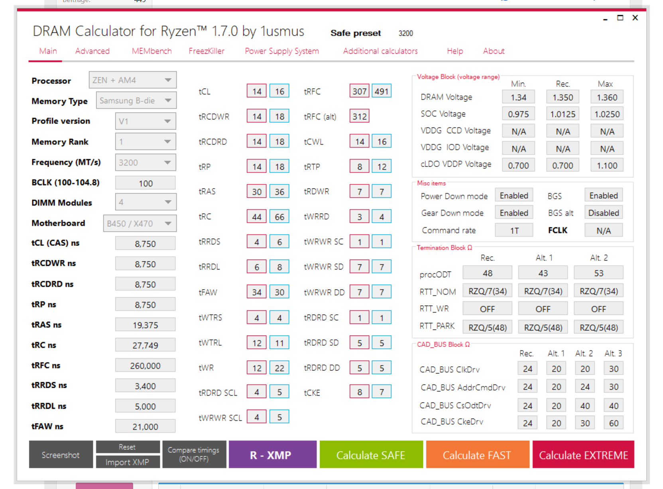
Task: Click Calculate FAST button
Action: [478, 454]
